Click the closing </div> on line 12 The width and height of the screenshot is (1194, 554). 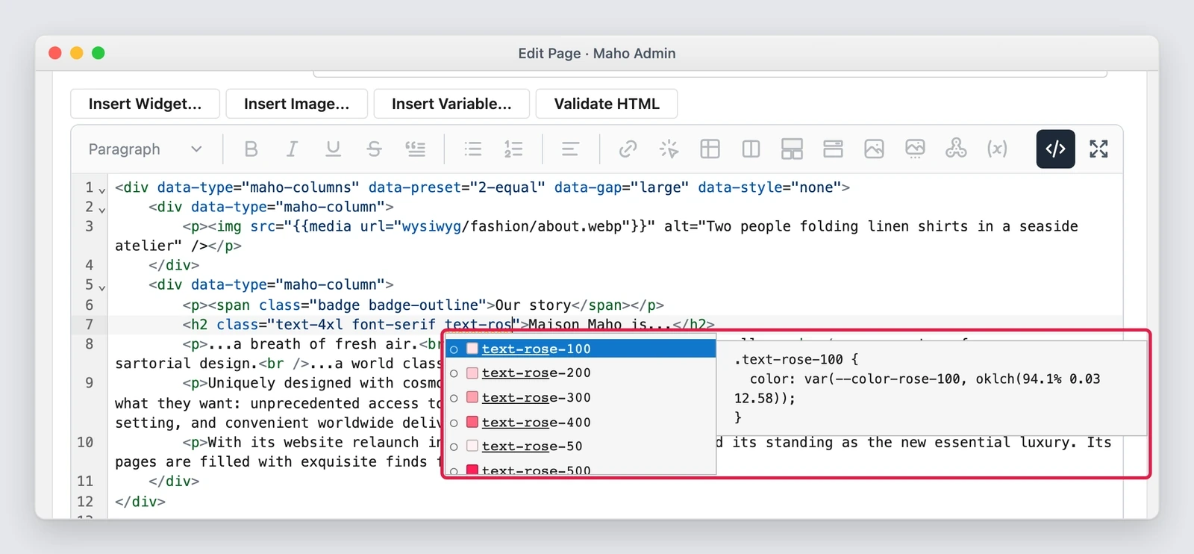pos(140,502)
